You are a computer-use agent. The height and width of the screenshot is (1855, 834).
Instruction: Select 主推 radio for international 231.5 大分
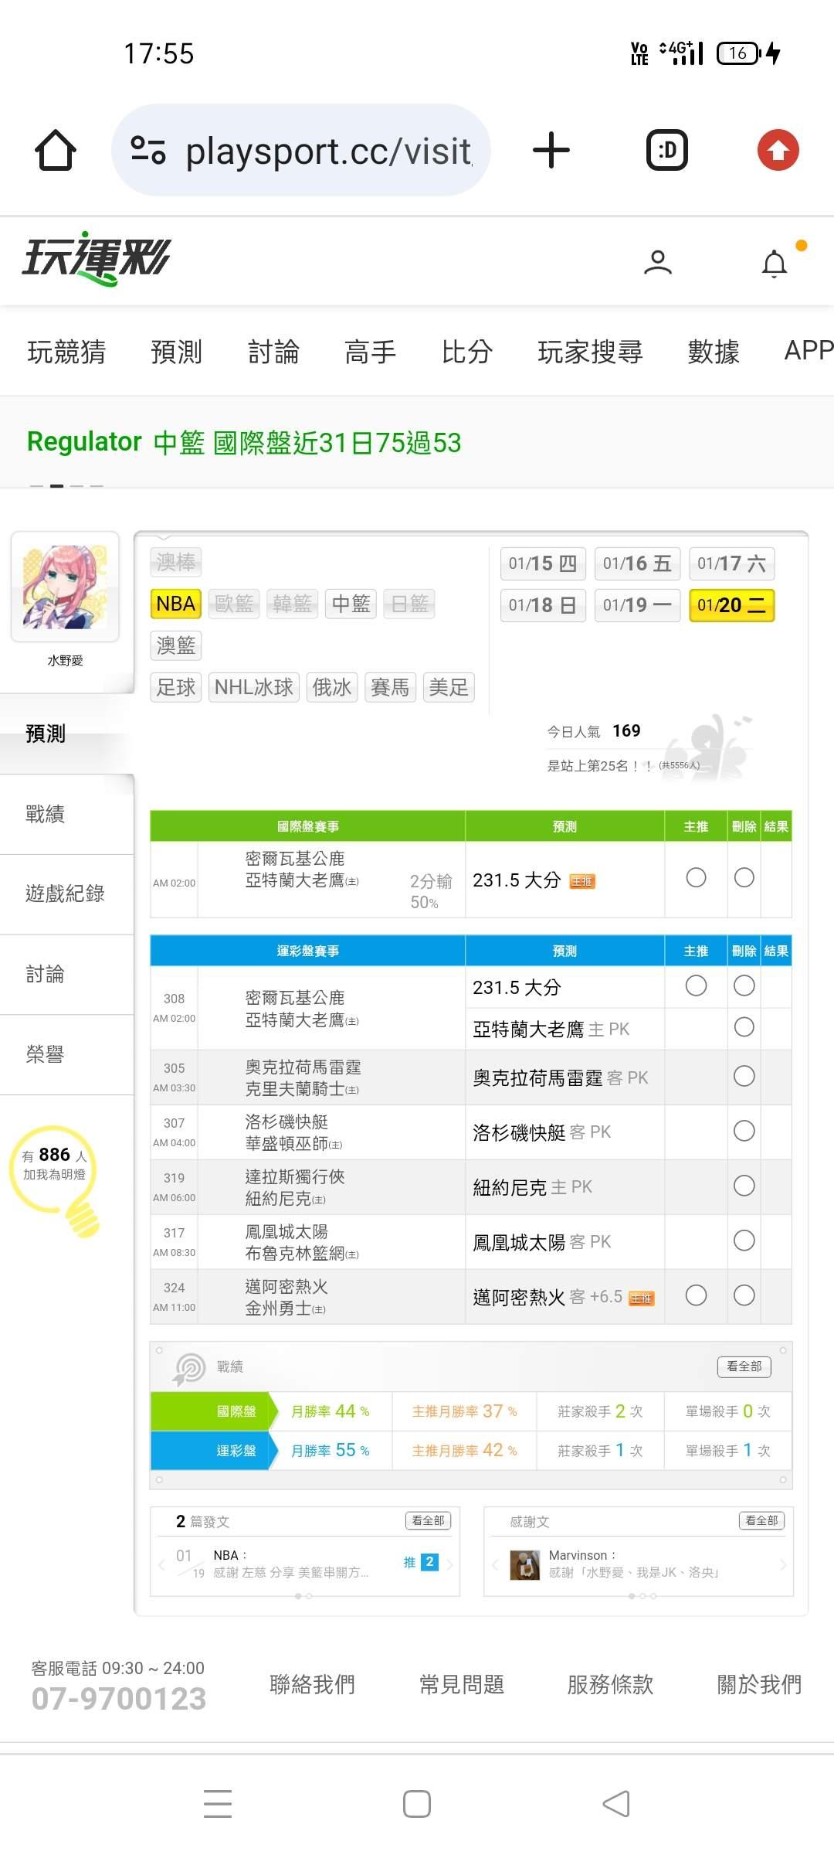[696, 877]
